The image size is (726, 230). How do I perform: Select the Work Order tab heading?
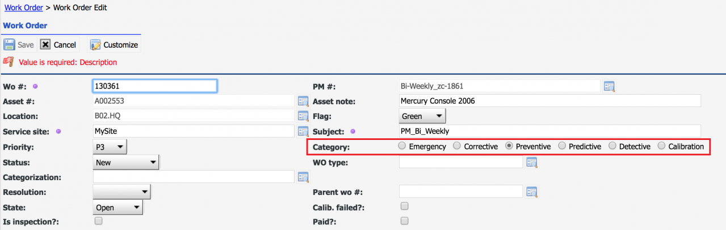(25, 25)
